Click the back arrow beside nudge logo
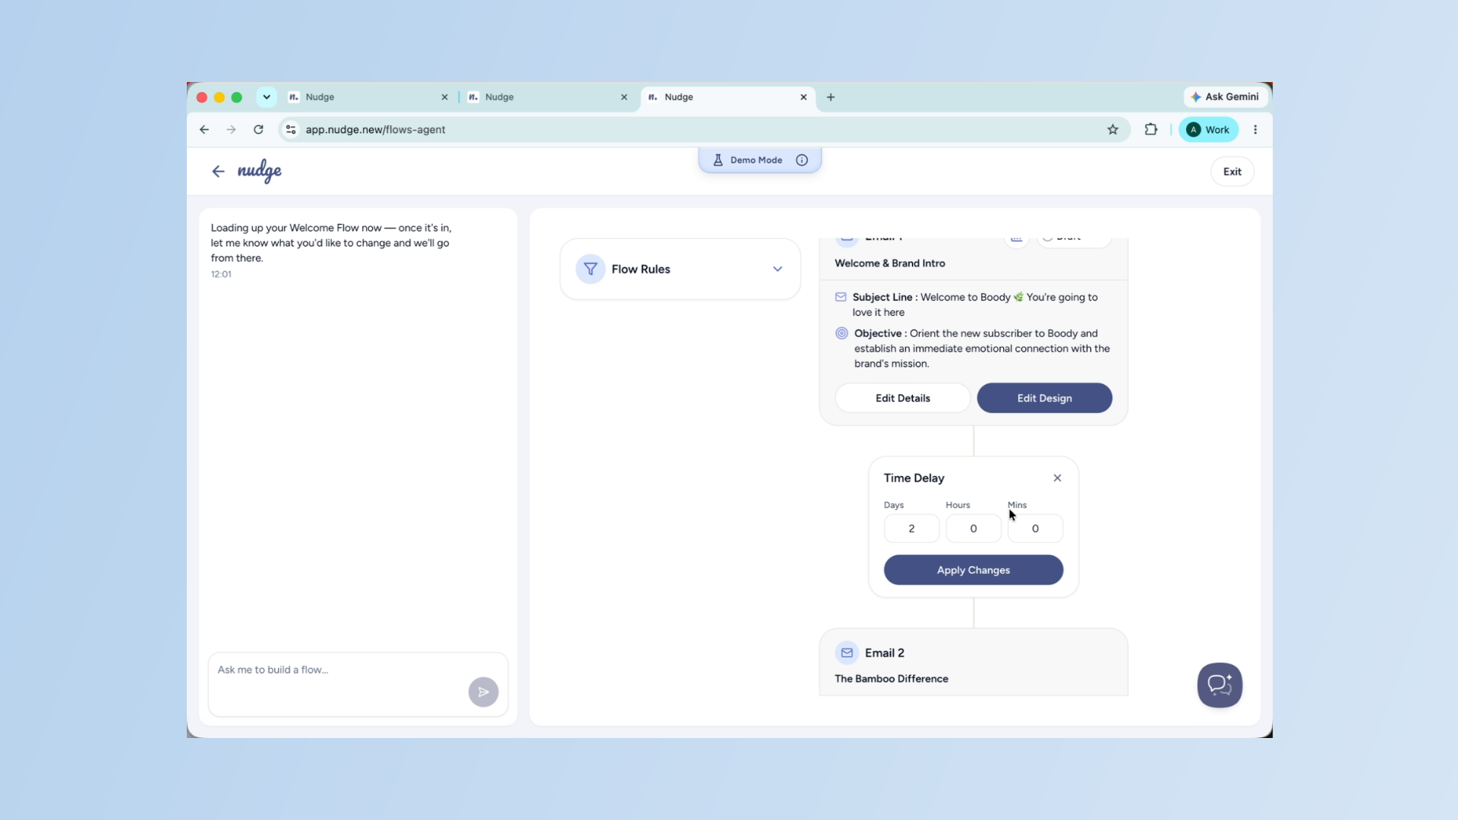This screenshot has width=1458, height=820. point(218,172)
